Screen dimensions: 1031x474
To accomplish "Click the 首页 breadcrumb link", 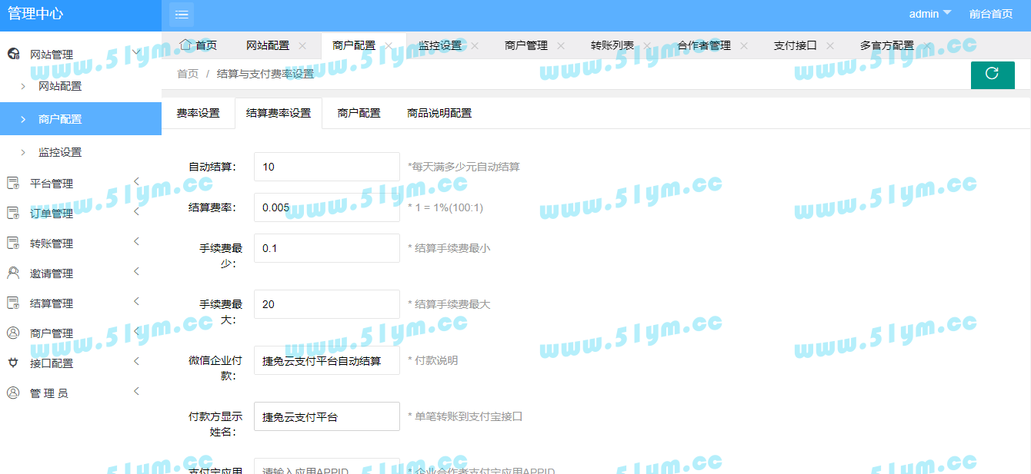I will (188, 74).
